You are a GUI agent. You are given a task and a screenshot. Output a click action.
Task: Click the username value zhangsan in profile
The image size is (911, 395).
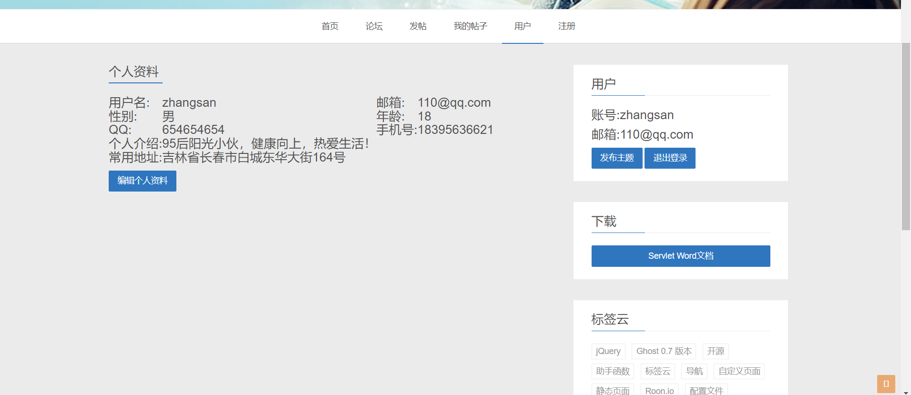189,102
